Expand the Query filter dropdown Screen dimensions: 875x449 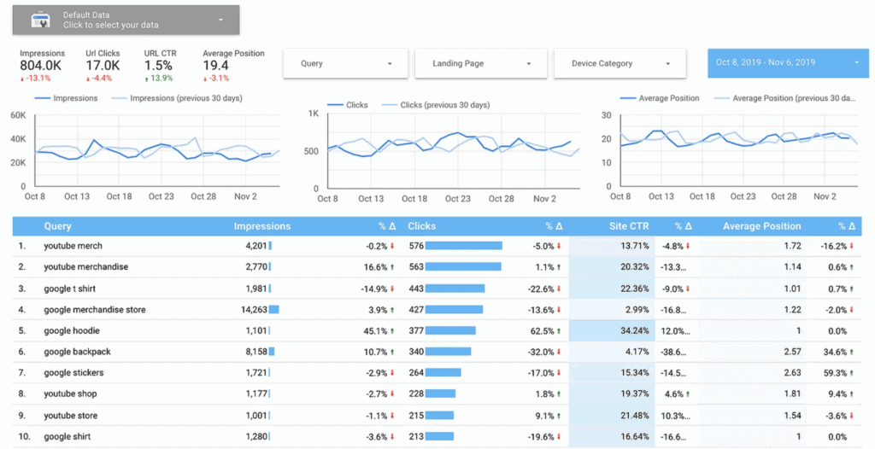(345, 63)
